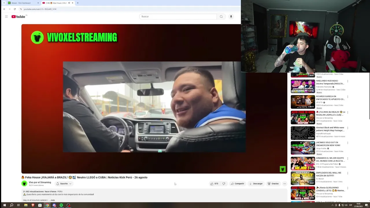
Task: Click the search magnifier button
Action: click(x=221, y=16)
